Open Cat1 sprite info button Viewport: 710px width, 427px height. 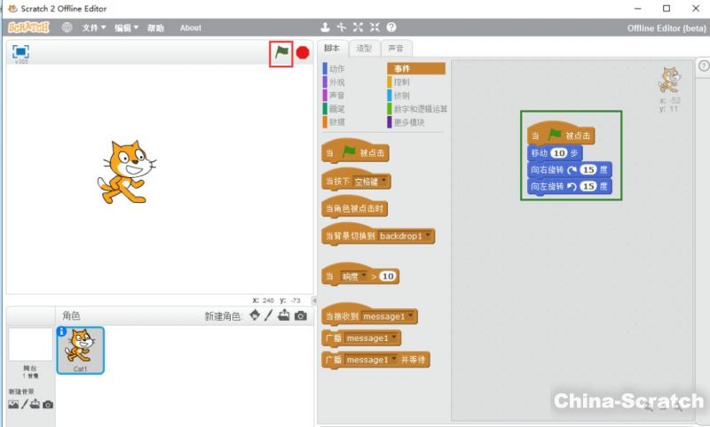click(62, 331)
